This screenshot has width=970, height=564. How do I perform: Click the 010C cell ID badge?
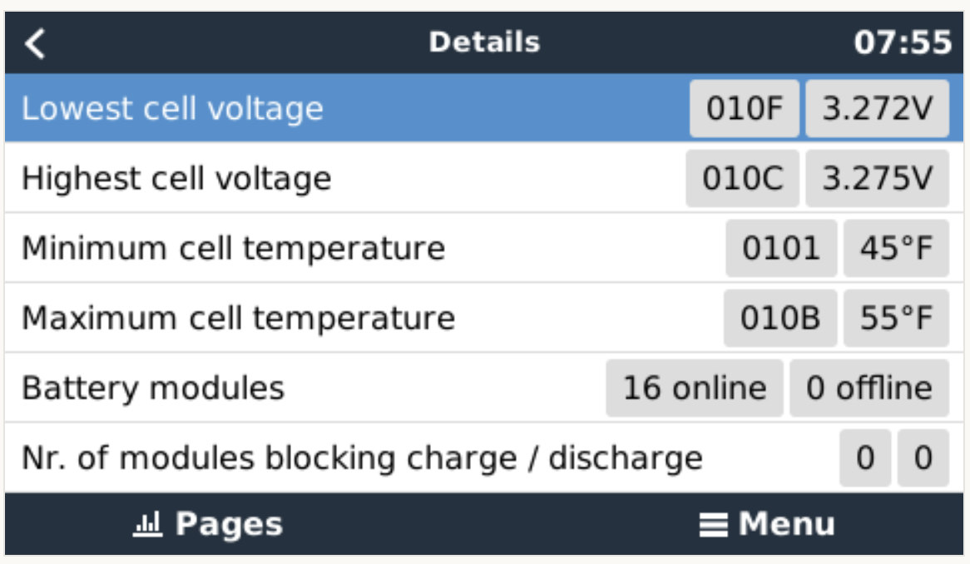point(742,179)
